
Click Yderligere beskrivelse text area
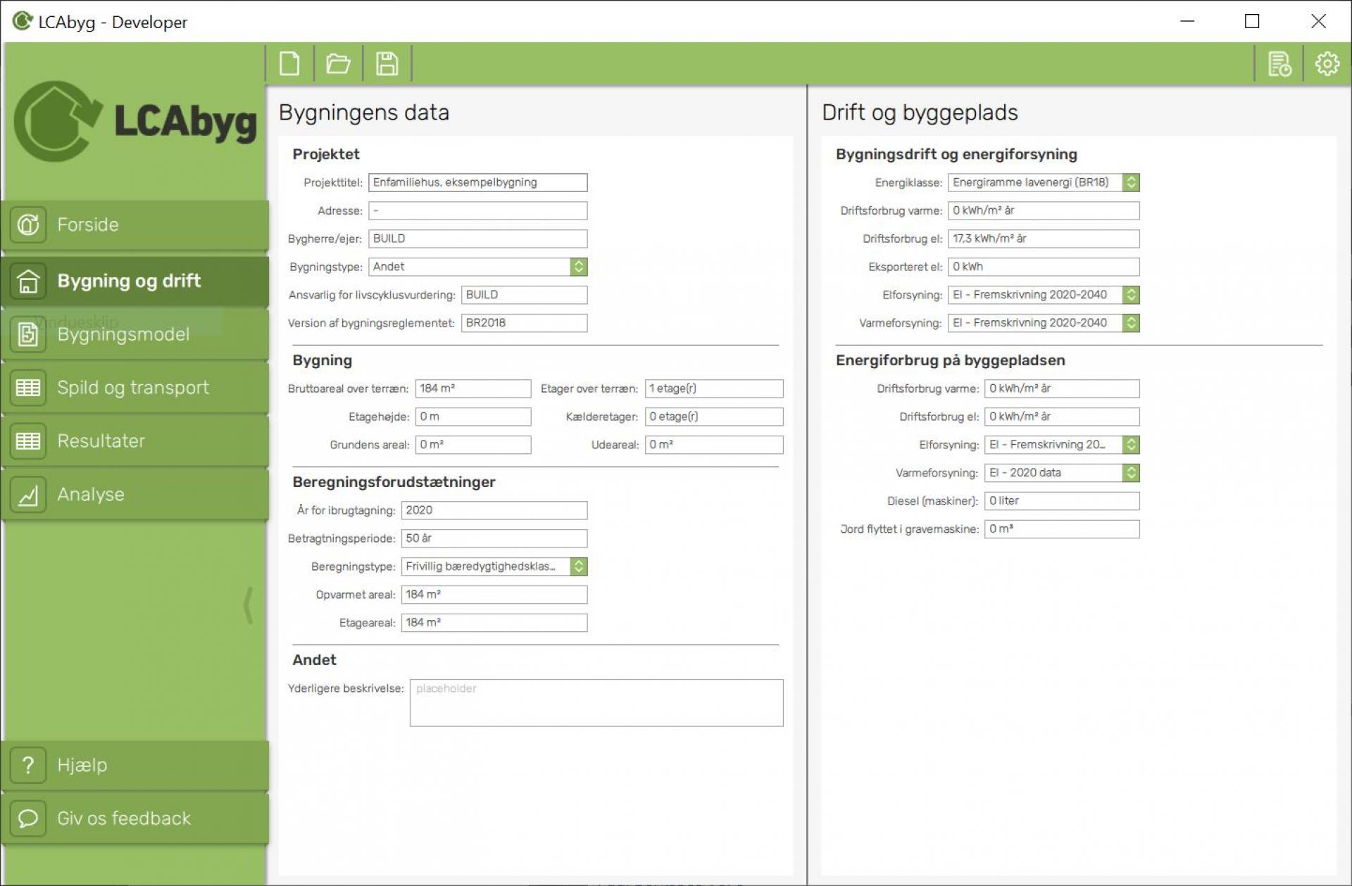[596, 702]
